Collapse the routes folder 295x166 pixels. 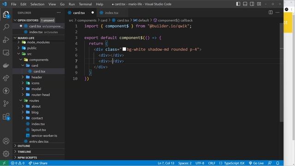coord(21,101)
